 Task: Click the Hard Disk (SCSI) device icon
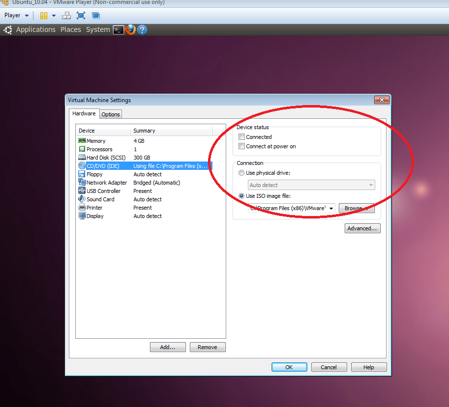tap(82, 157)
